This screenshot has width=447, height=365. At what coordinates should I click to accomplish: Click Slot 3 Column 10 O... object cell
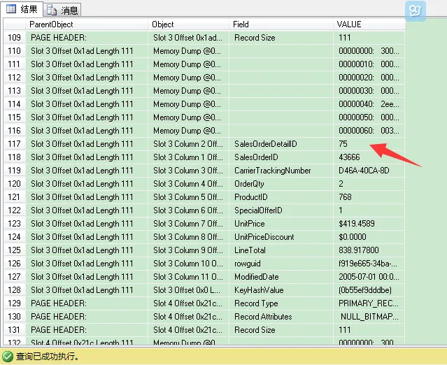click(188, 264)
